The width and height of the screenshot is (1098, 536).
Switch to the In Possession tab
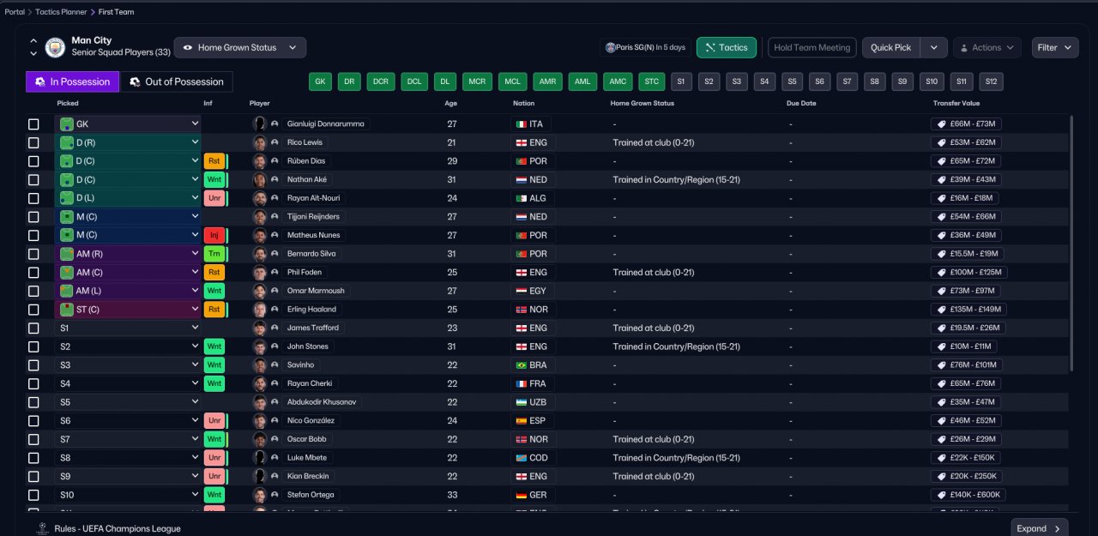point(72,82)
